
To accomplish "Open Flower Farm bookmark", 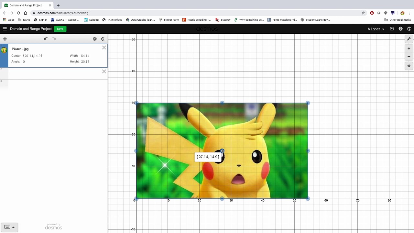I will point(169,20).
